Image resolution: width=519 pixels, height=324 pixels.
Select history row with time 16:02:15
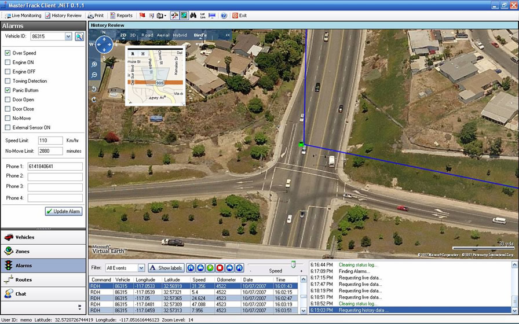193,292
